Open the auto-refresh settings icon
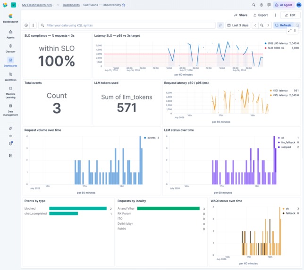The width and height of the screenshot is (304, 270). [x=297, y=25]
